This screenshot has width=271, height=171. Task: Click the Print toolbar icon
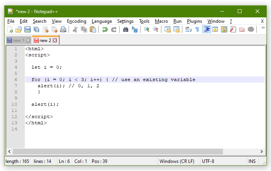pos(63,29)
